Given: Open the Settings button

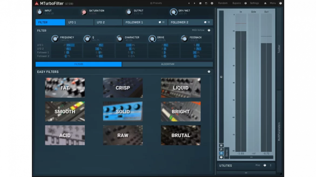Looking at the screenshot, I should coord(254,3).
